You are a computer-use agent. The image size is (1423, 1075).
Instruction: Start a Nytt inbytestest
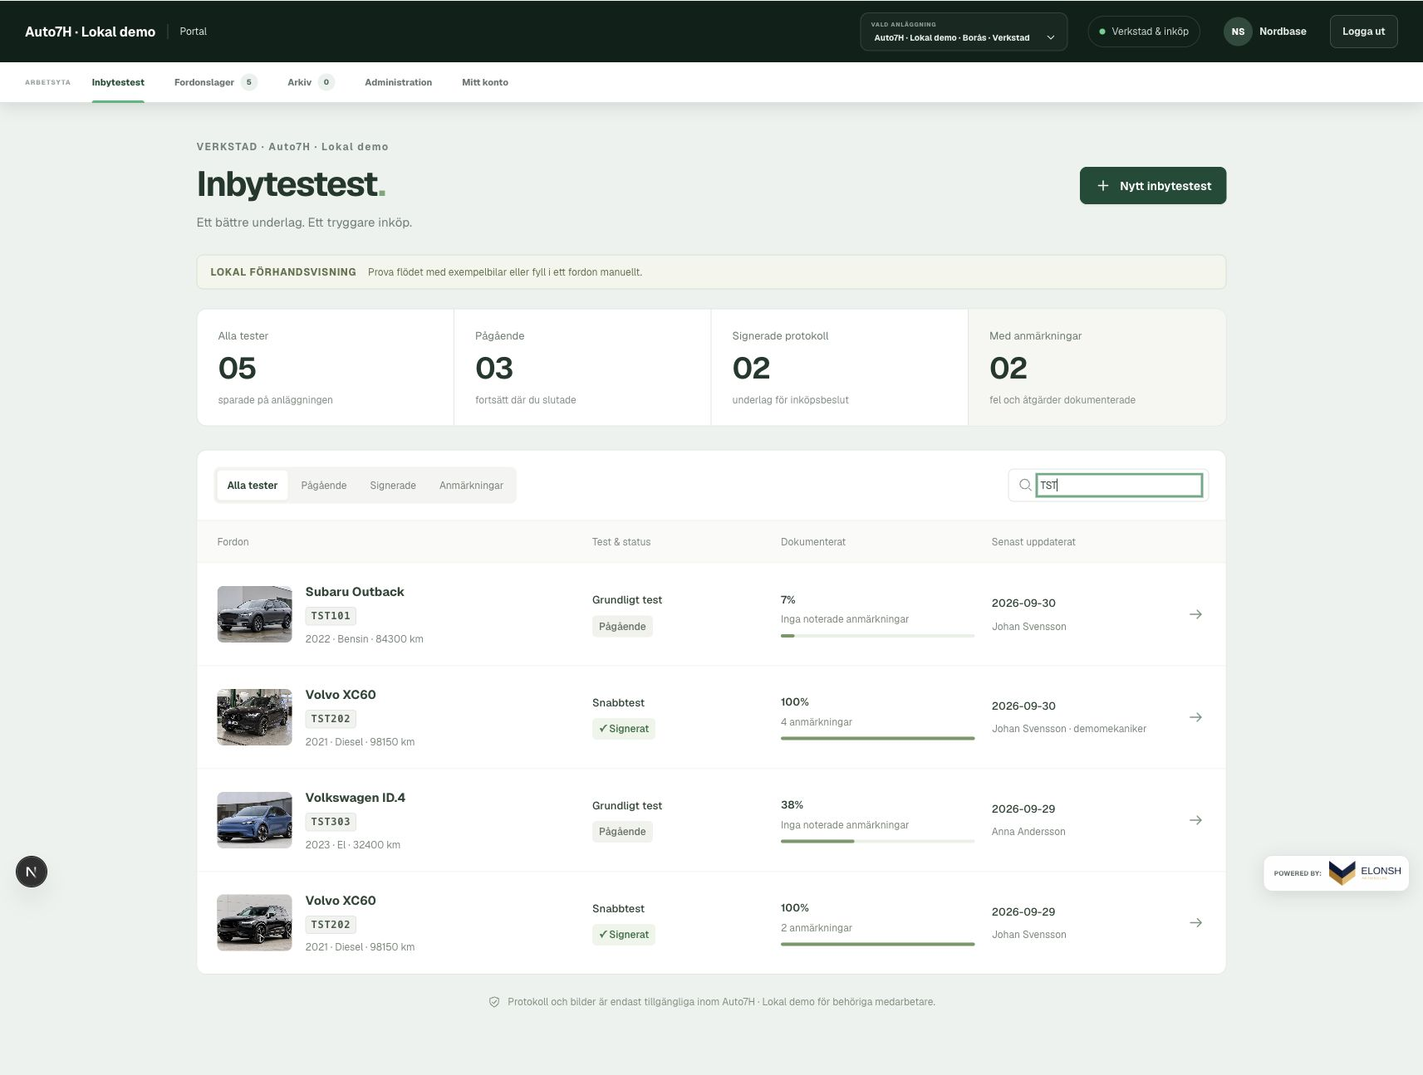(x=1153, y=186)
